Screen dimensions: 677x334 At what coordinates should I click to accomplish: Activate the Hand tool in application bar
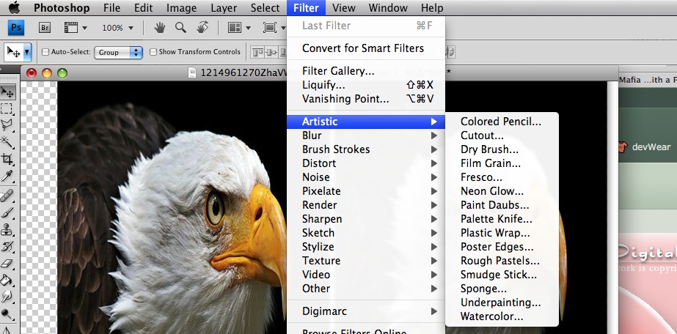point(159,28)
